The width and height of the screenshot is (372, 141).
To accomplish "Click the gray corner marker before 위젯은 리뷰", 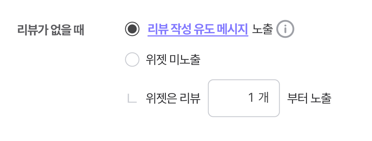I will click(132, 98).
